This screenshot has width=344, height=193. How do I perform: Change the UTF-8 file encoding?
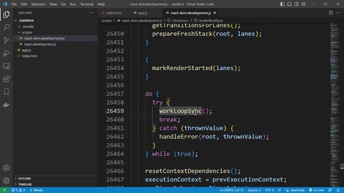pos(269,190)
